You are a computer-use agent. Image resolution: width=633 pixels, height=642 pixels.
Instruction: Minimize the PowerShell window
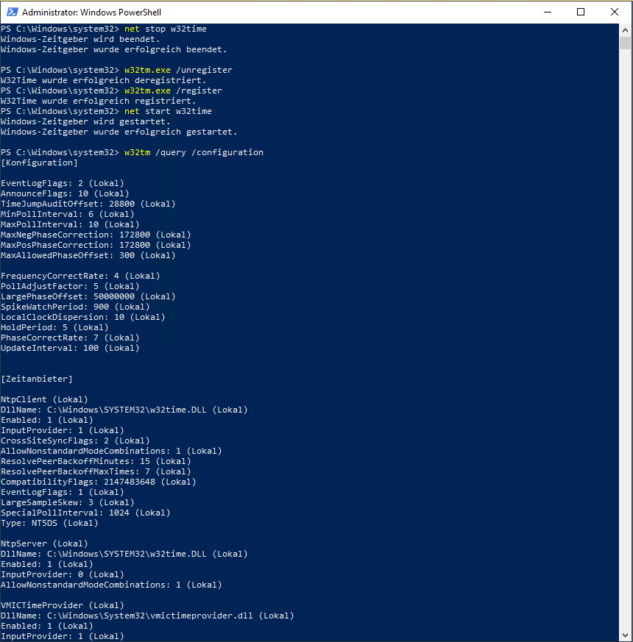548,12
